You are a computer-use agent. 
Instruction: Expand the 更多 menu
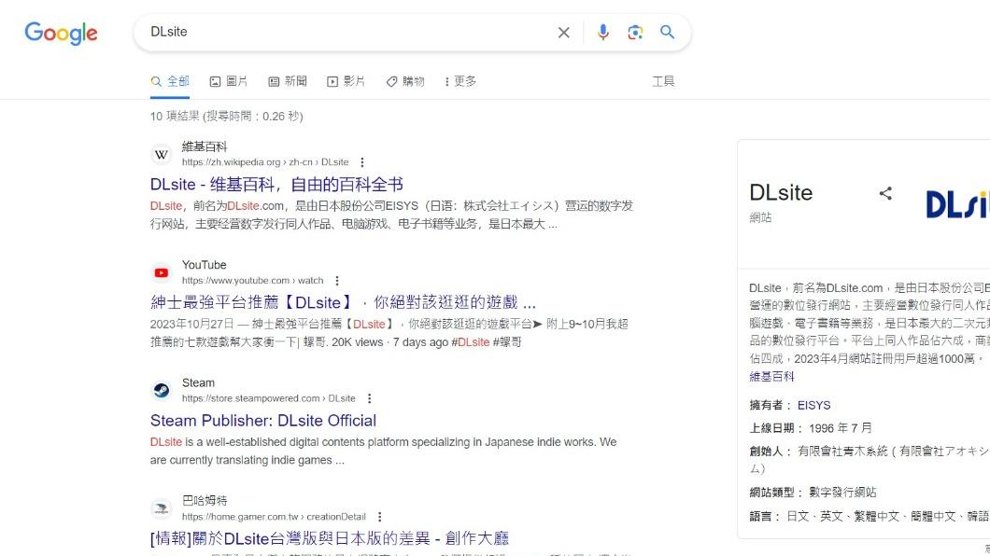click(460, 81)
